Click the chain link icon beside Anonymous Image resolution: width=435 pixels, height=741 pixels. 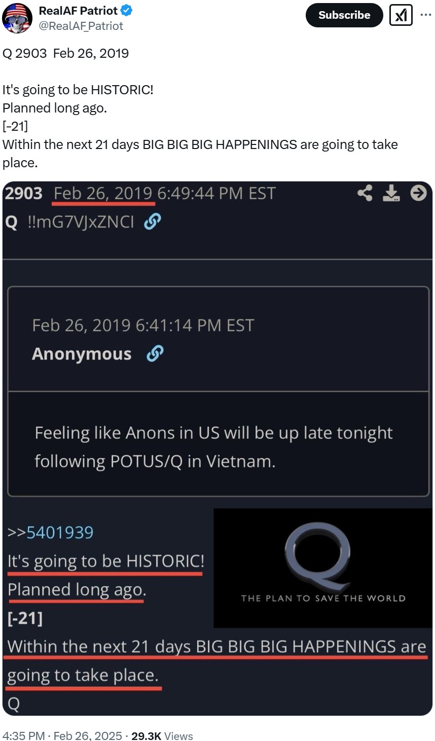point(155,354)
